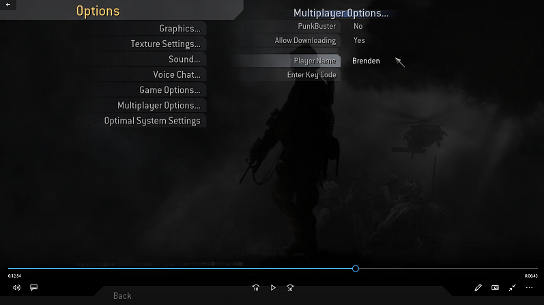Image resolution: width=544 pixels, height=305 pixels.
Task: Click the remaining time 0:06:43
Action: pyautogui.click(x=531, y=276)
